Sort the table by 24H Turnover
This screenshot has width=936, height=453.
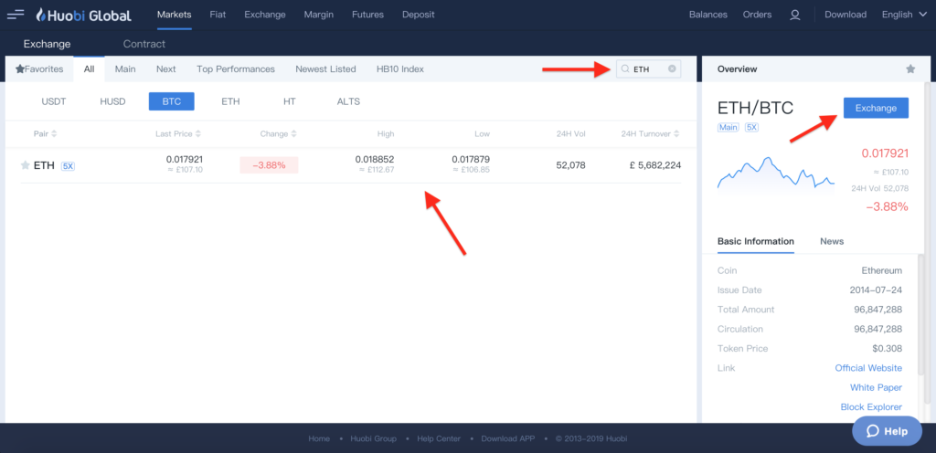[x=650, y=134]
